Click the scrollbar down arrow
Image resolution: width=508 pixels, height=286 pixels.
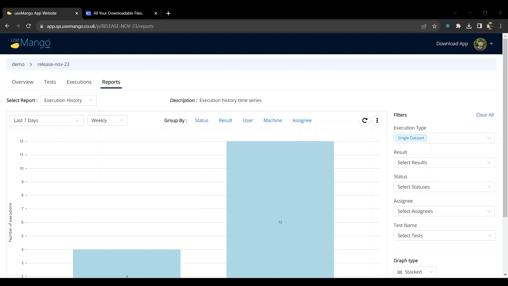tap(505, 275)
